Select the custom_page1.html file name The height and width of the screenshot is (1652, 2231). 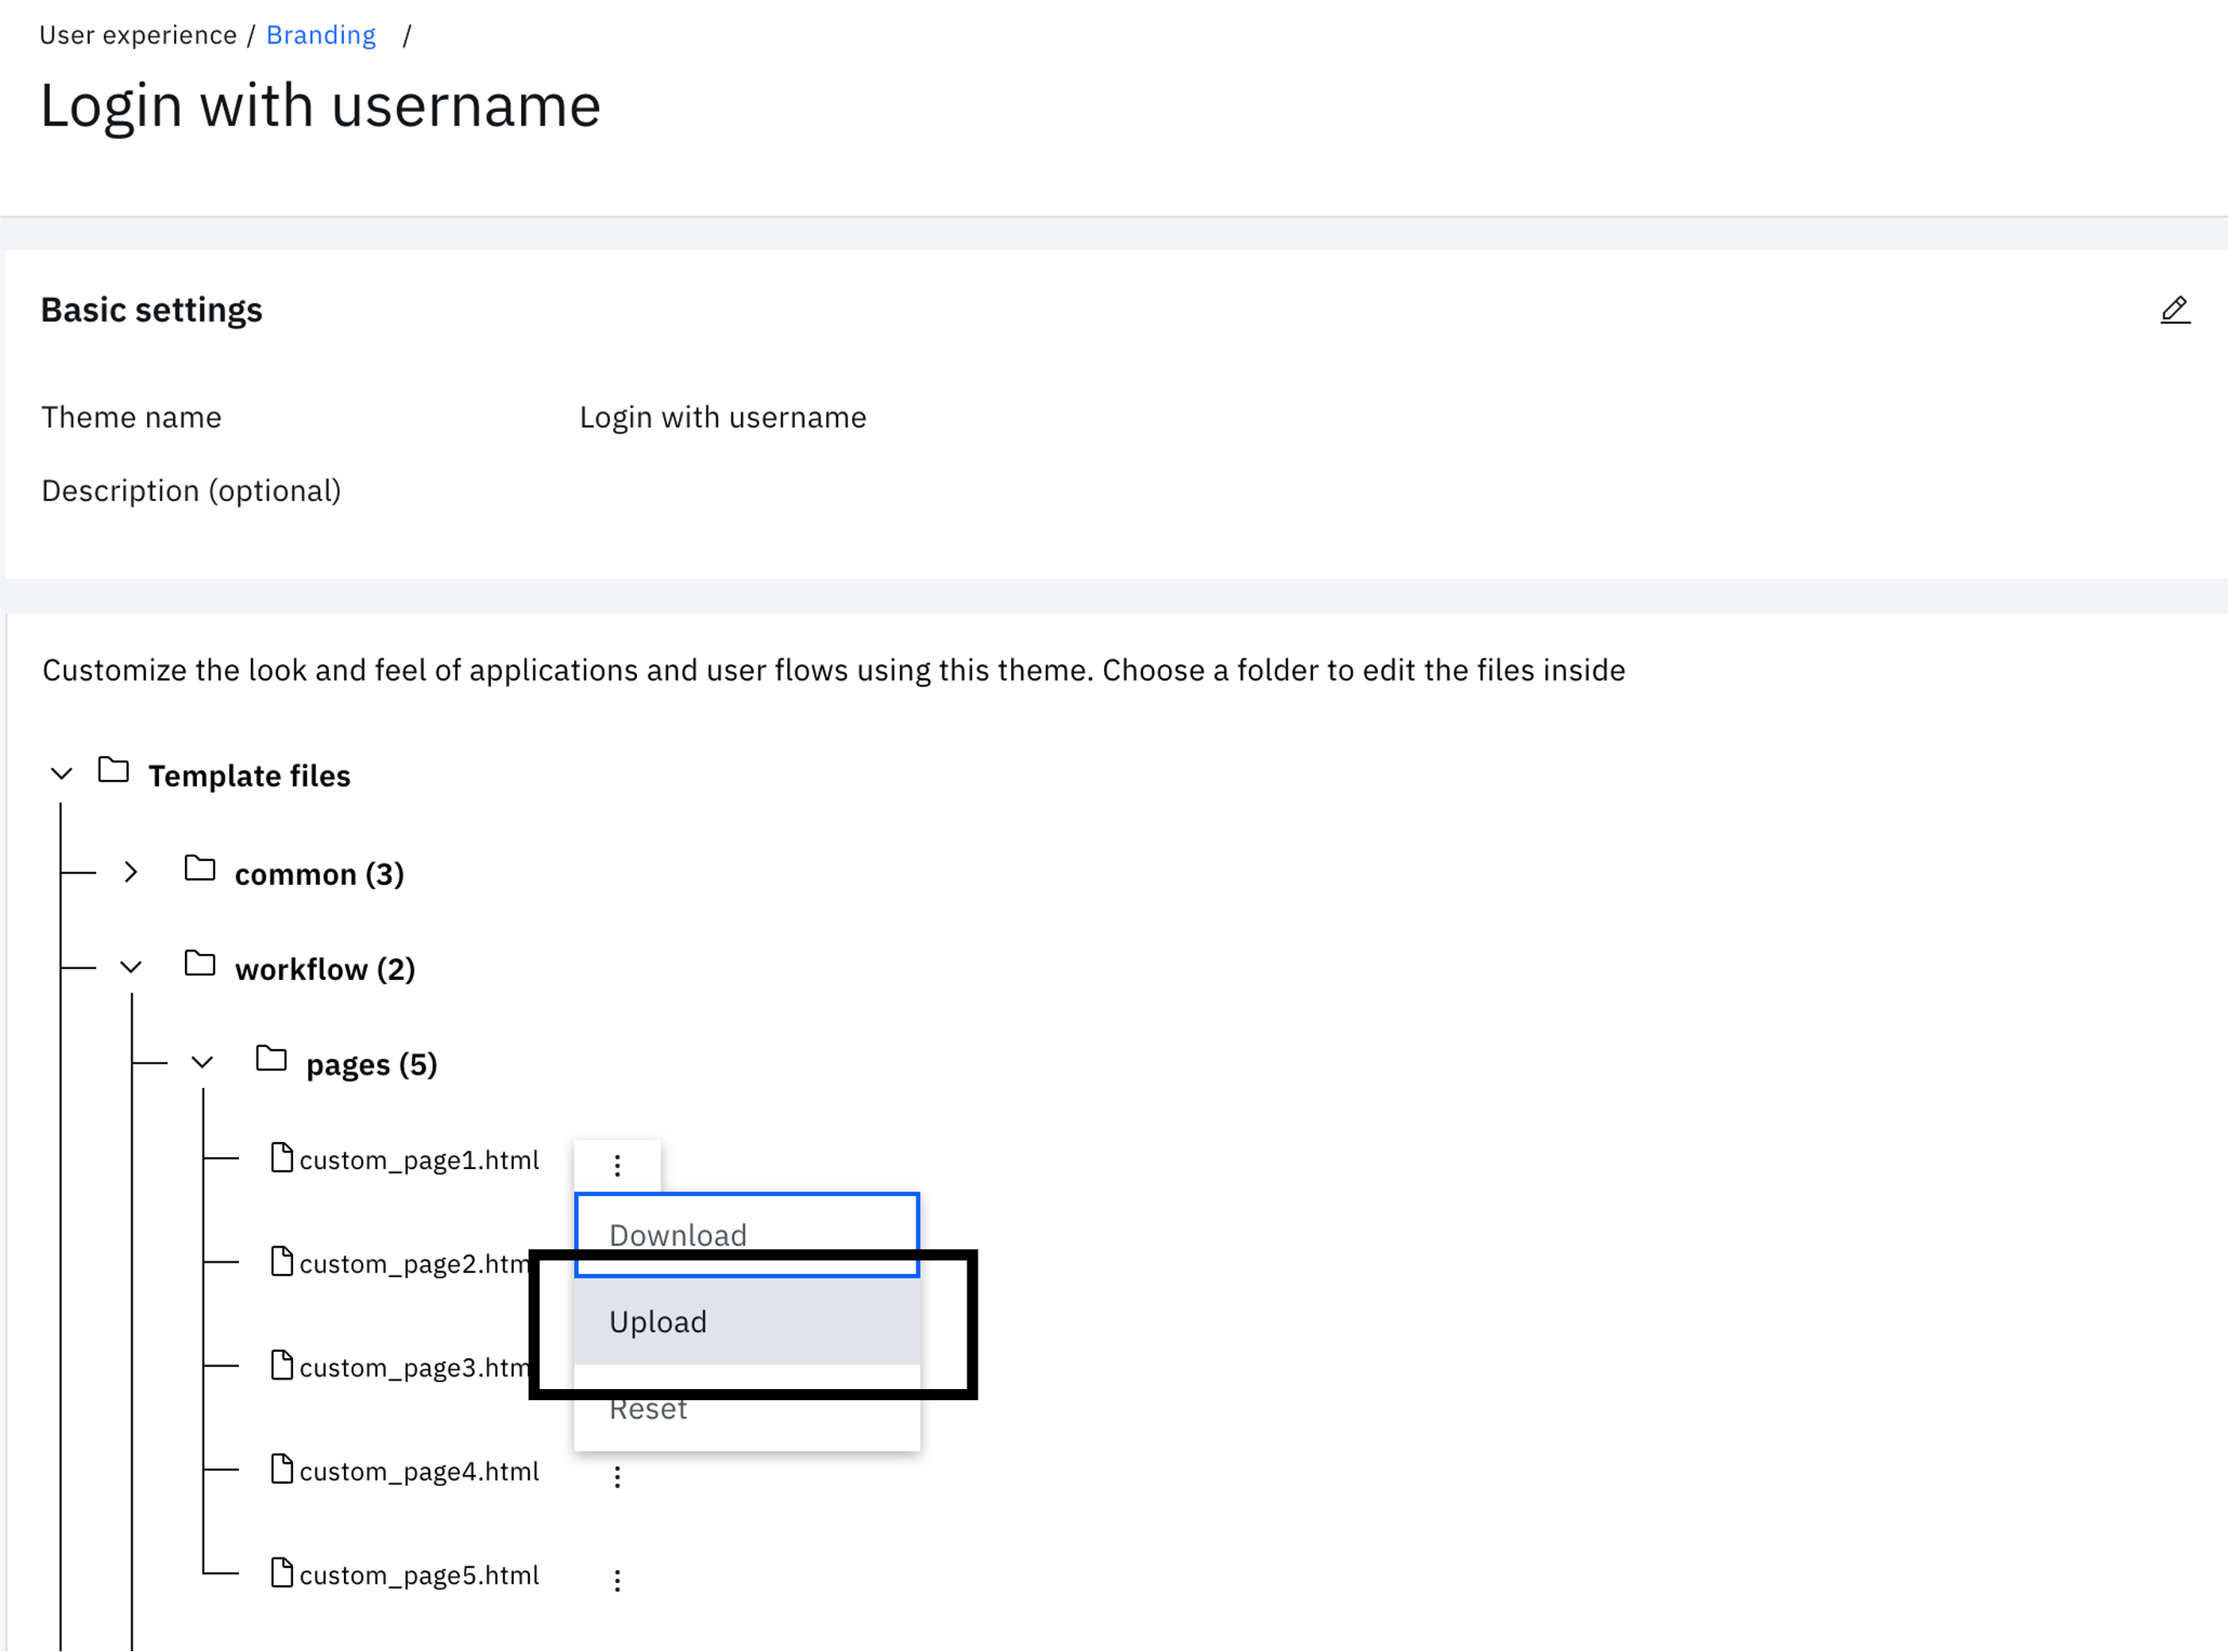coord(418,1160)
